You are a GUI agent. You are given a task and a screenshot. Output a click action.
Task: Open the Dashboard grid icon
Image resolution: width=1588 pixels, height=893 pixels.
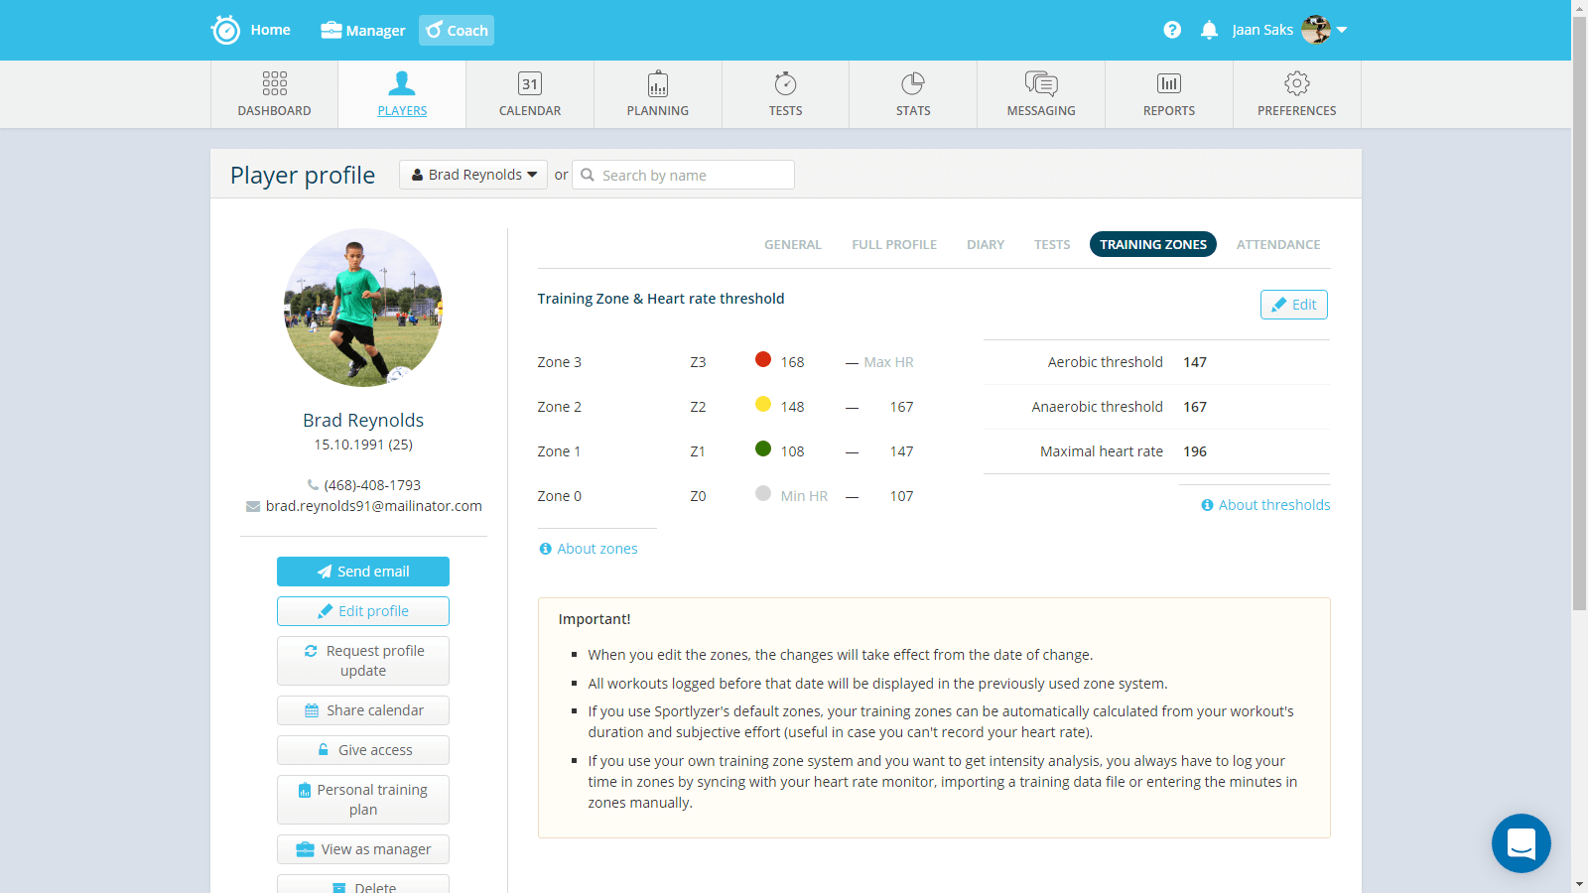click(x=274, y=83)
